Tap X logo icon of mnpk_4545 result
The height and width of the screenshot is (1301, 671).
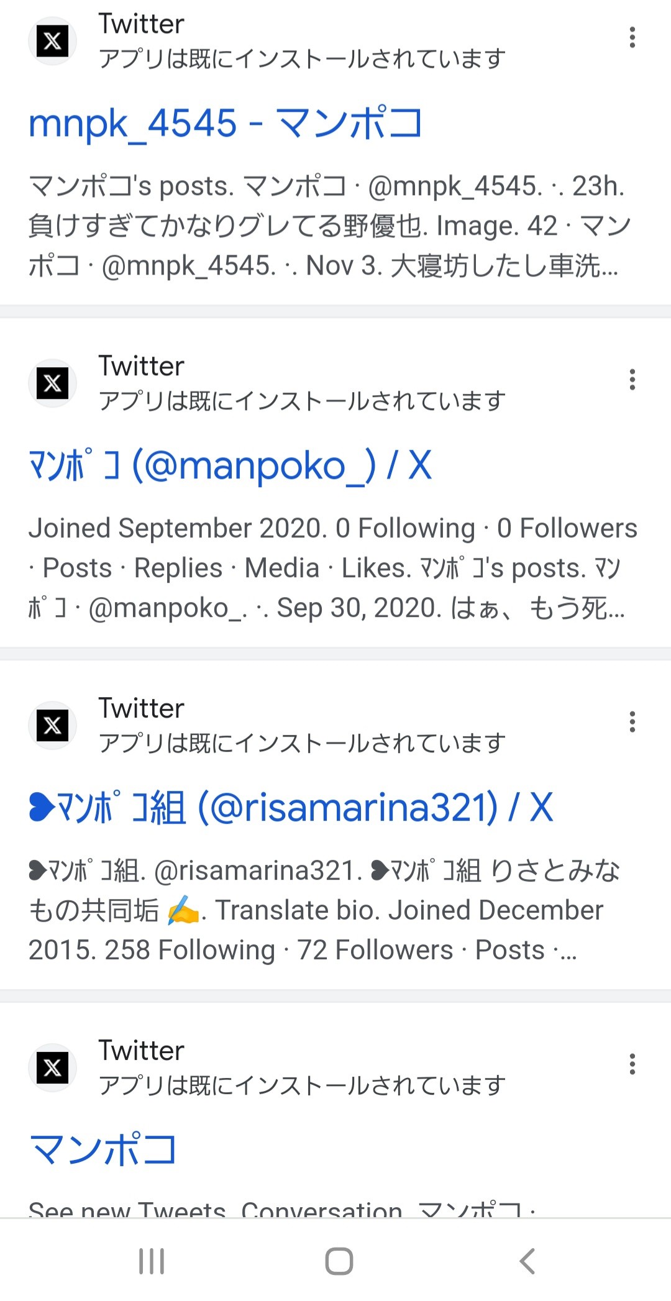[53, 41]
